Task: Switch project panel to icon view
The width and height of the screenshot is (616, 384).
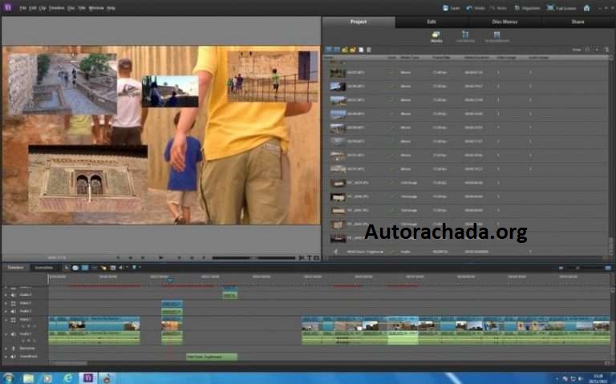Action: [336, 50]
